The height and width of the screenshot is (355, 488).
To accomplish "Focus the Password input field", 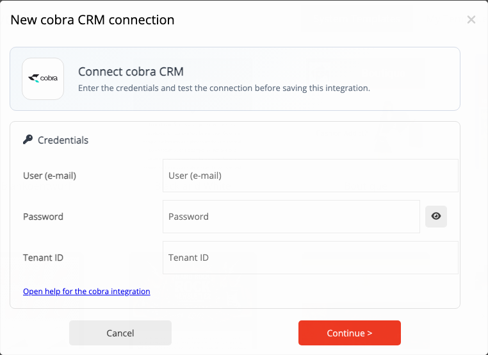I will click(291, 217).
